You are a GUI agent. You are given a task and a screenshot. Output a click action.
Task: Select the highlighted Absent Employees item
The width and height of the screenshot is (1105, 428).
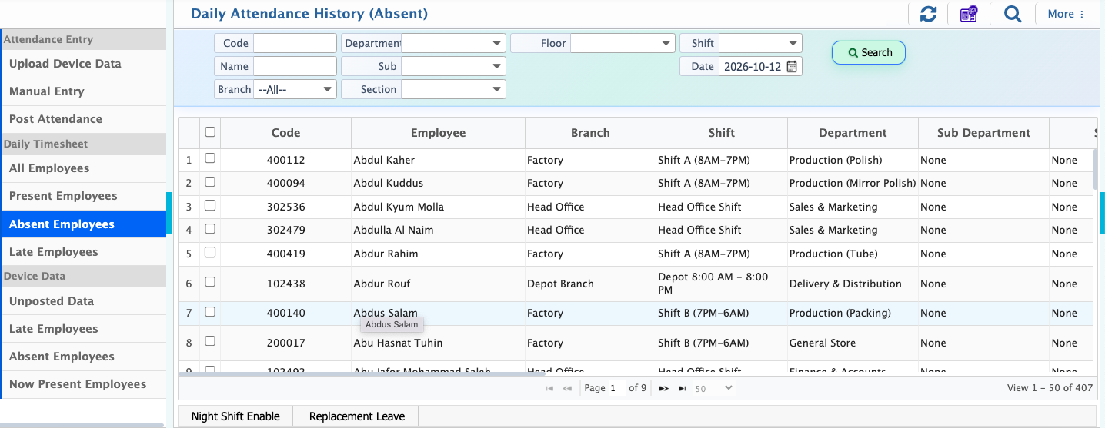84,224
